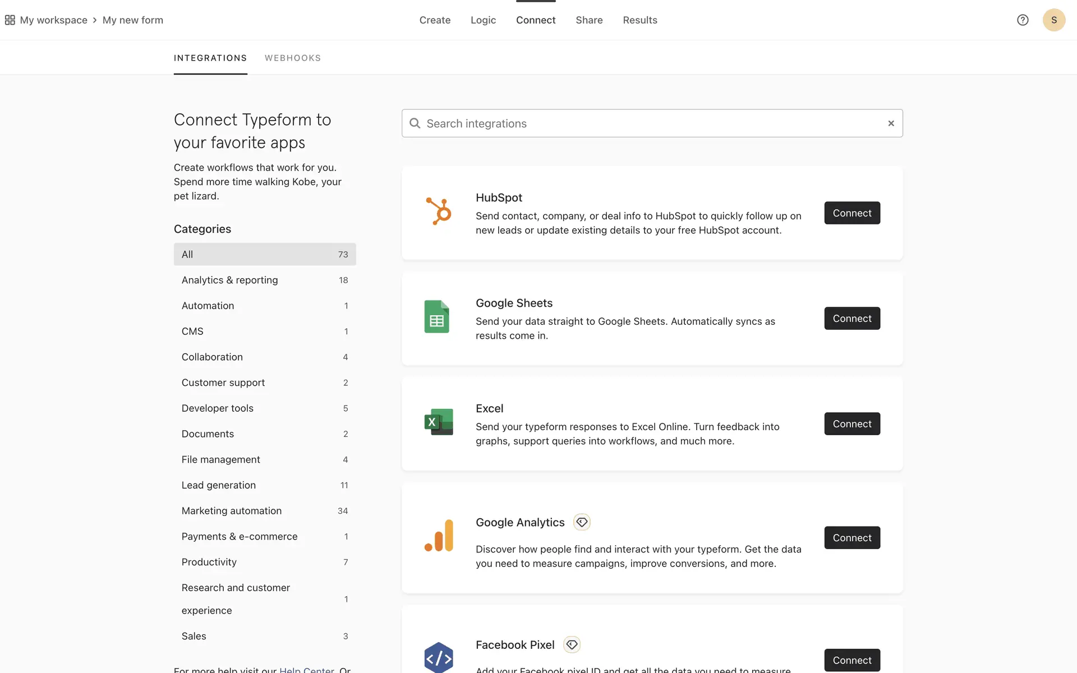Focus the Search integrations field
Image resolution: width=1077 pixels, height=673 pixels.
coord(651,123)
